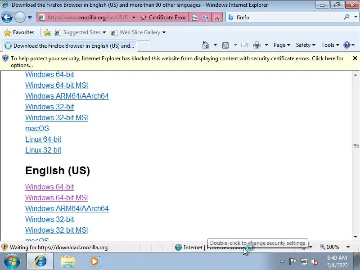Toggle the Compatibility View icon
Image resolution: width=360 pixels, height=270 pixels.
pos(194,18)
